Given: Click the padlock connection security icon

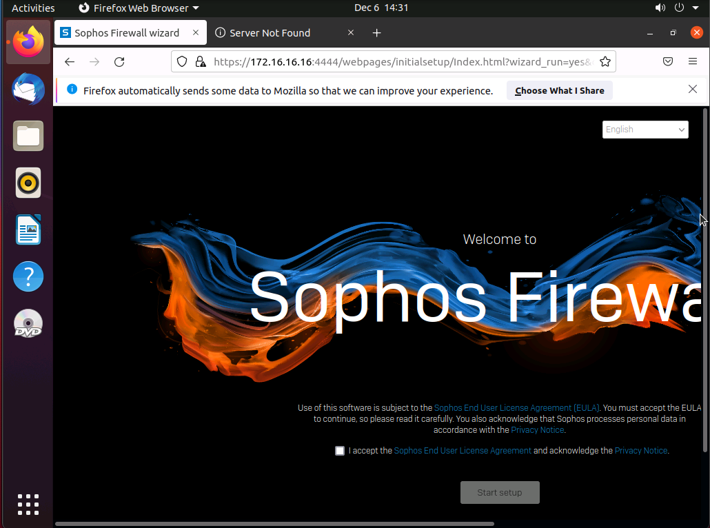Looking at the screenshot, I should [x=200, y=62].
